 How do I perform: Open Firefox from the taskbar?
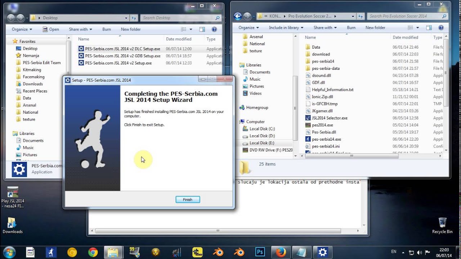[281, 252]
